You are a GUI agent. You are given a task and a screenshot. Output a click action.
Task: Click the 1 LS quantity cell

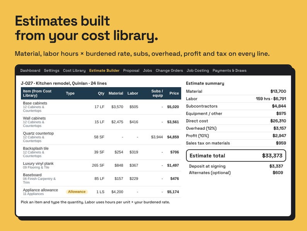pos(100,192)
